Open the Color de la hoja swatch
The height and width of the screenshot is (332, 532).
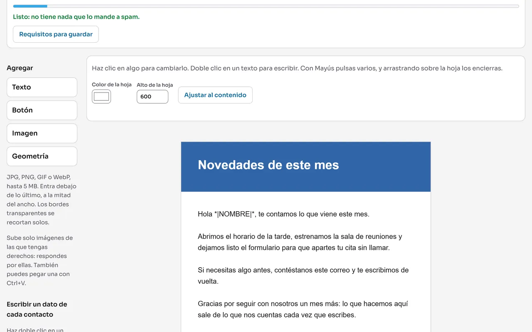(x=101, y=97)
